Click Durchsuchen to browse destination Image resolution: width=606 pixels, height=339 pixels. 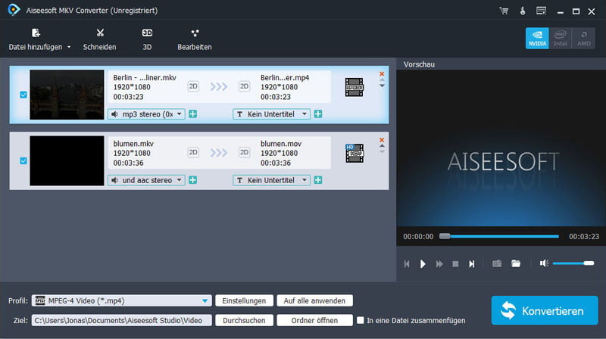tap(244, 321)
